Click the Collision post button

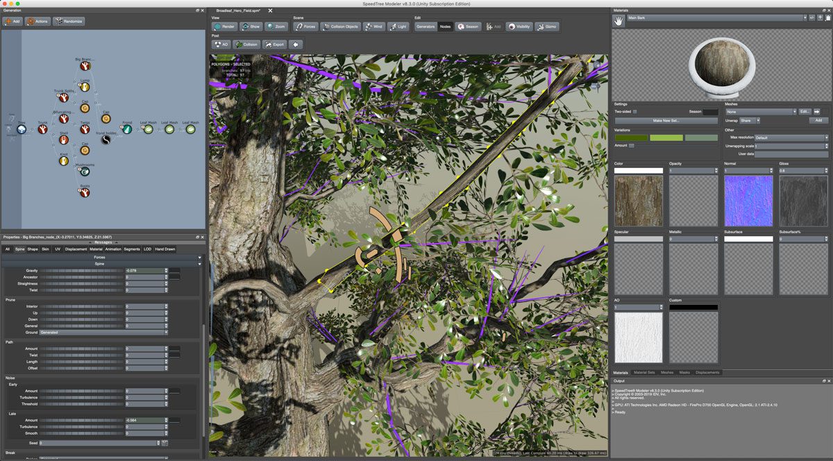246,44
